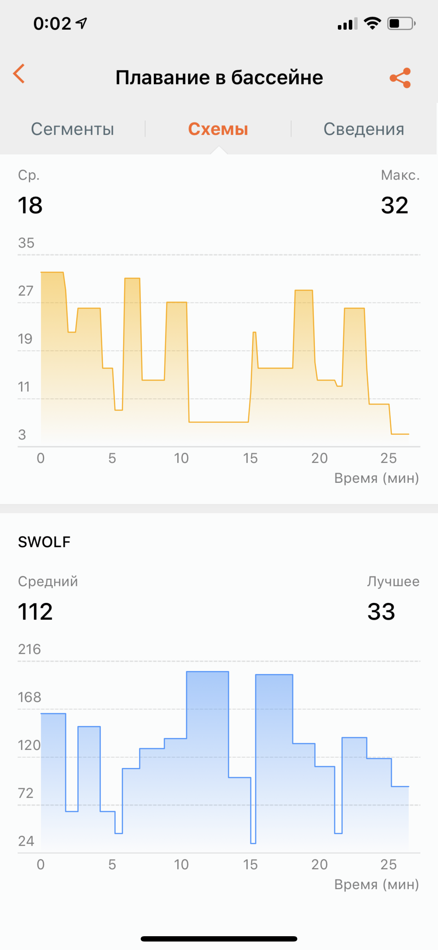The width and height of the screenshot is (438, 950).
Task: Tap the Лучшее SWOLF value 33
Action: point(381,611)
